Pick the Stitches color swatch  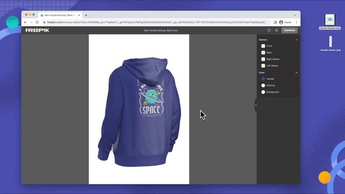pos(263,85)
